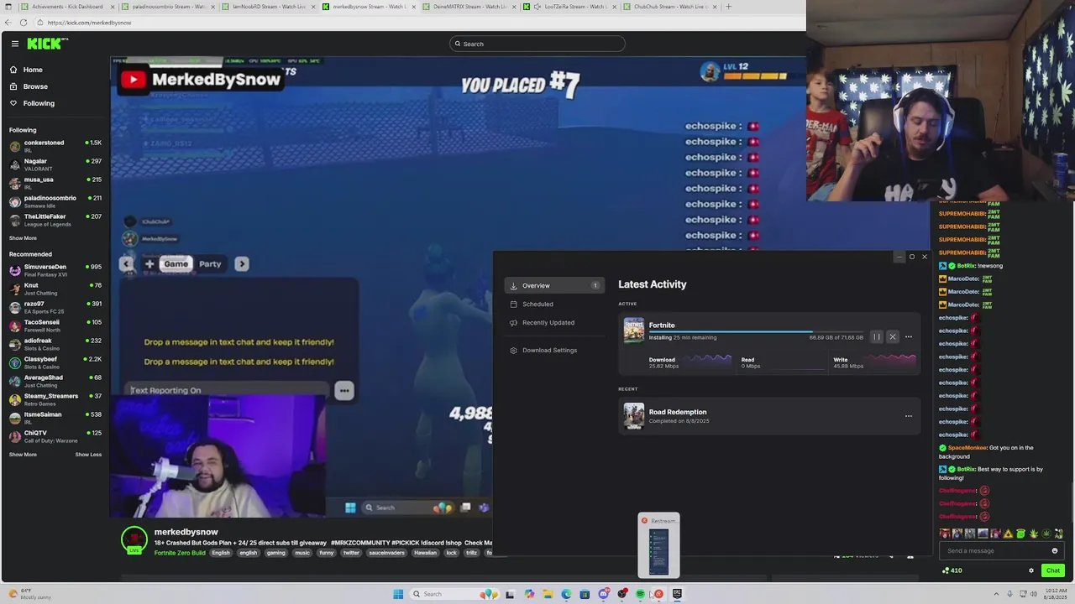Open Following in Kick sidebar
The height and width of the screenshot is (604, 1075).
tap(39, 103)
